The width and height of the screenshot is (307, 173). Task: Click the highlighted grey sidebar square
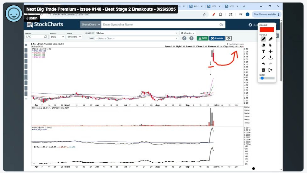coord(26,78)
